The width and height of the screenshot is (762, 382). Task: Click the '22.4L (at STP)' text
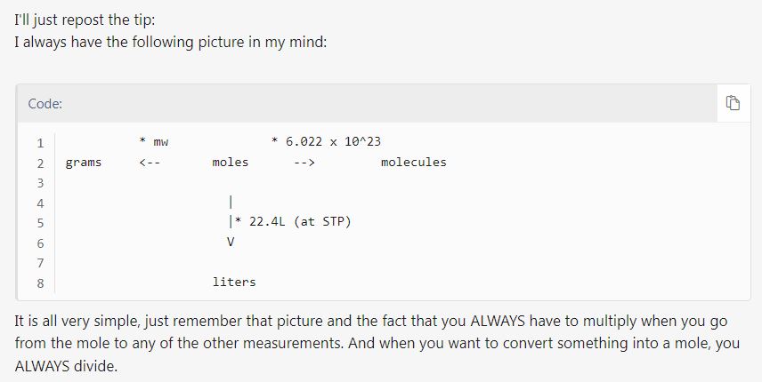click(300, 221)
